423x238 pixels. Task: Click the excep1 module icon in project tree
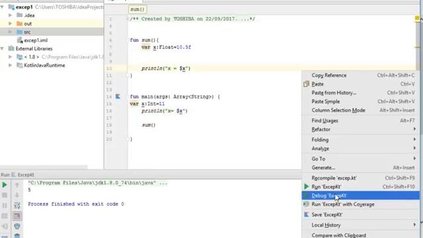tap(11, 7)
